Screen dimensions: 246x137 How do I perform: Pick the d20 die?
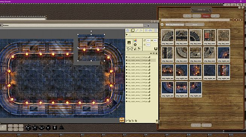tap(28, 128)
